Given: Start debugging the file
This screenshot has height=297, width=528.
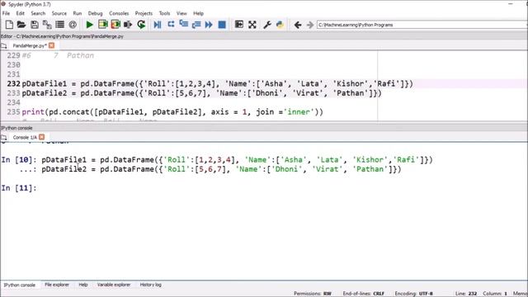Looking at the screenshot, I should click(x=158, y=25).
